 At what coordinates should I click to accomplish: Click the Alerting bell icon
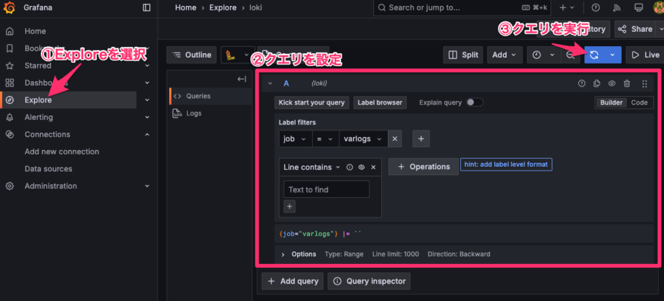coord(10,117)
